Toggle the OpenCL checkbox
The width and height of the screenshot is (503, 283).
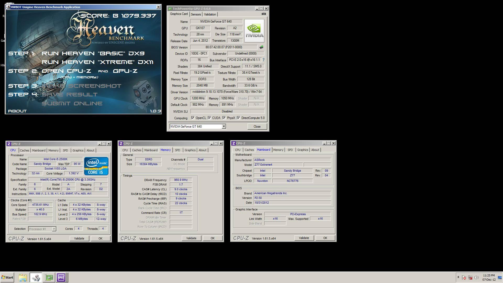[x=193, y=118]
